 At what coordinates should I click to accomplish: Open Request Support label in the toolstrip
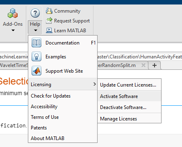(x=72, y=21)
